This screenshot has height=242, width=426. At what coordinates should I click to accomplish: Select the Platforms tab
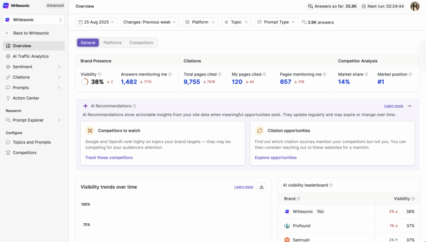click(x=112, y=42)
